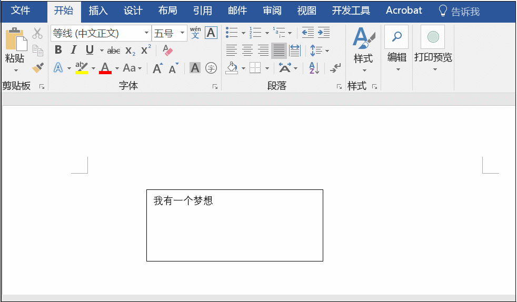Expand the underline style dropdown arrow
517x302 pixels.
click(x=102, y=51)
